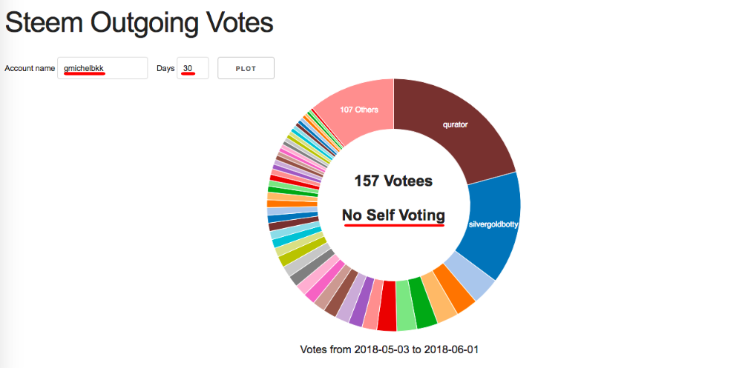Screen dimensions: 742x368
Task: Click the silvergoldbotty label text
Action: (493, 224)
